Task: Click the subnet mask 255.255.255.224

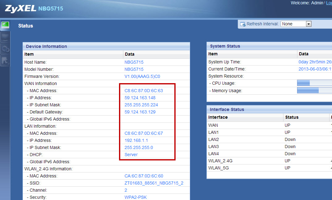Action: pyautogui.click(x=141, y=105)
